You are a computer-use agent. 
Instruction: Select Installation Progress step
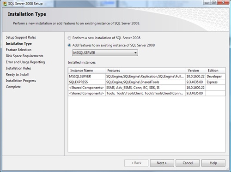coord(21,81)
